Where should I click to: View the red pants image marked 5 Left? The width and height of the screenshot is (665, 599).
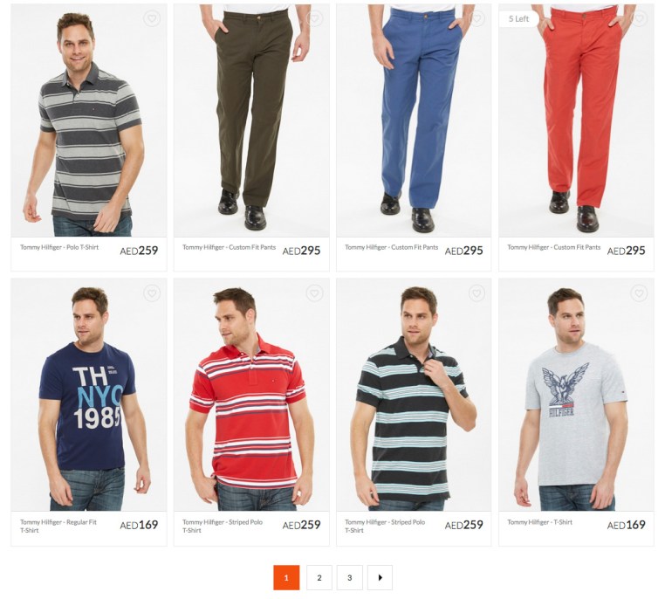click(x=576, y=120)
